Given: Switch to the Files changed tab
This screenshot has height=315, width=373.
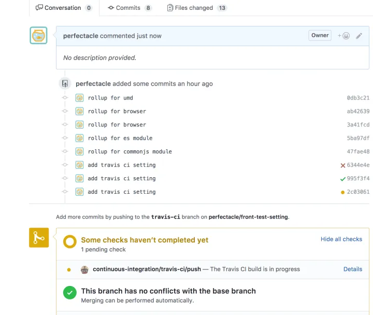Looking at the screenshot, I should (x=197, y=8).
